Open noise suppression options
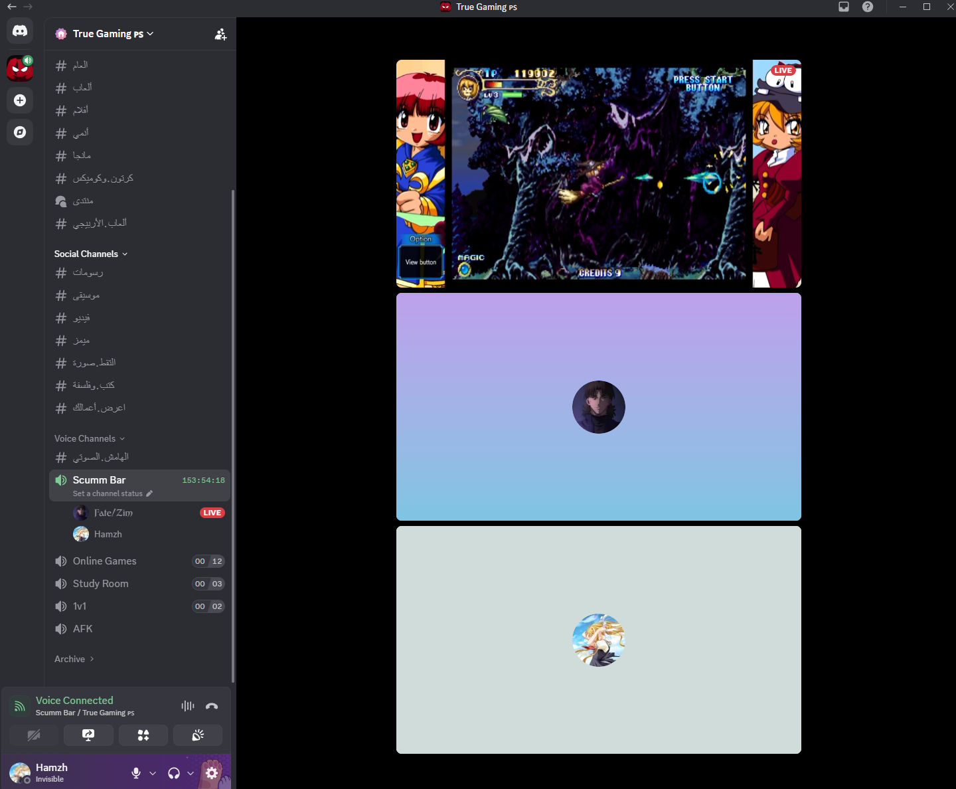The height and width of the screenshot is (789, 956). (188, 706)
